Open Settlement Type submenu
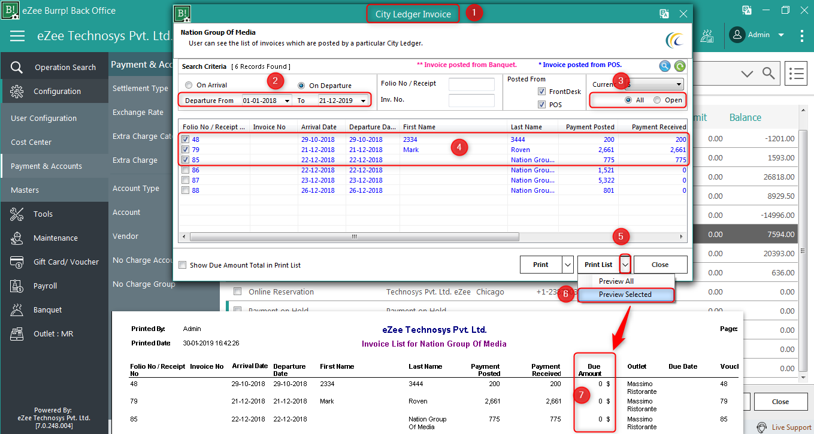The width and height of the screenshot is (814, 434). click(x=141, y=88)
